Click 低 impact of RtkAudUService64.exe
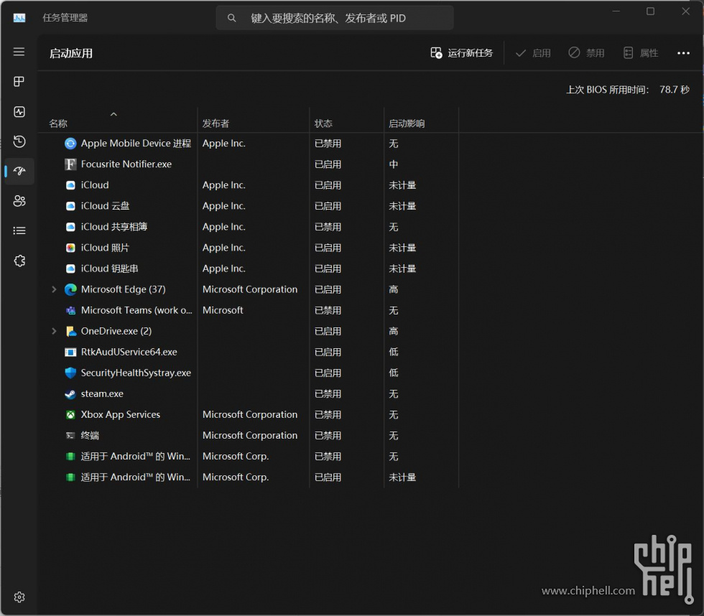This screenshot has height=616, width=704. click(394, 353)
